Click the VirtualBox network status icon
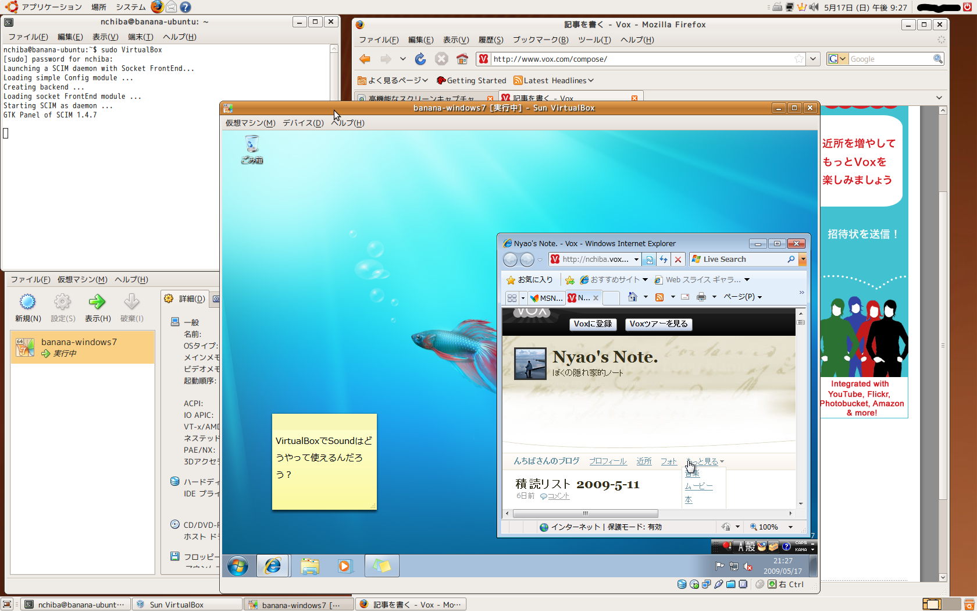Image resolution: width=977 pixels, height=611 pixels. click(x=707, y=584)
